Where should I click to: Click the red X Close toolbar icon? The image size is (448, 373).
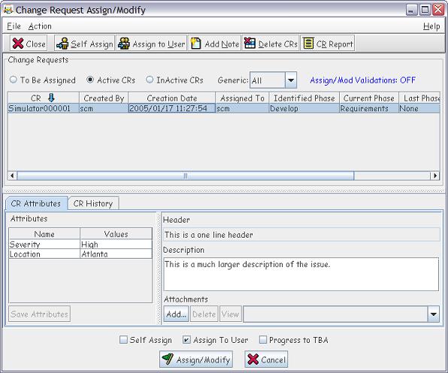18,44
